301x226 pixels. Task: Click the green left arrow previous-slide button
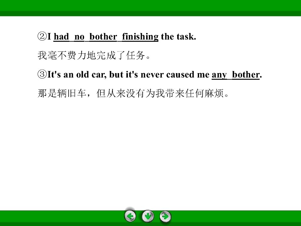click(x=130, y=216)
